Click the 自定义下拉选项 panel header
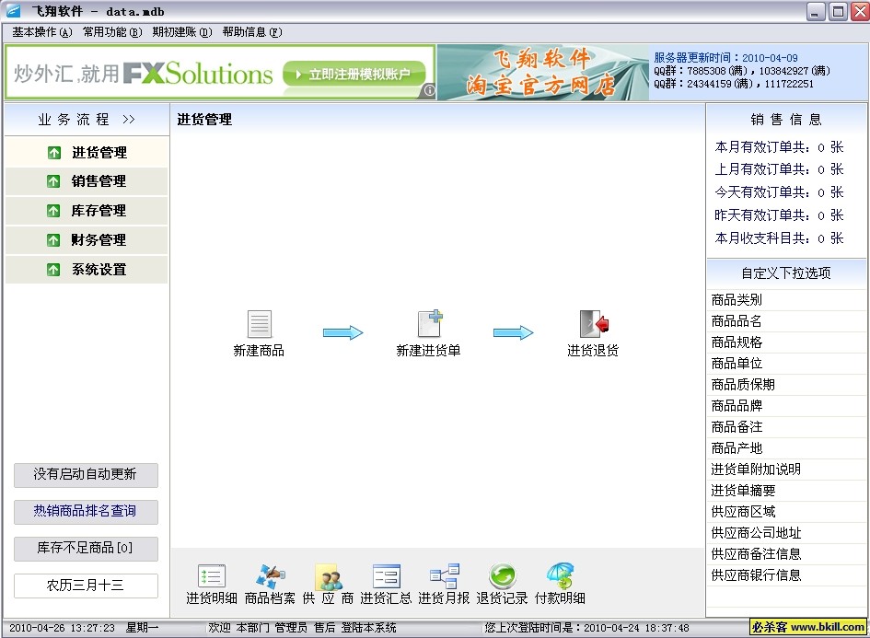 click(x=786, y=273)
